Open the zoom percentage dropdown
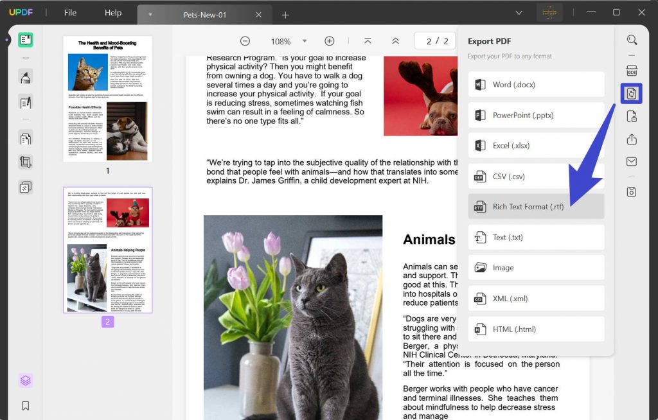The image size is (658, 420). point(305,40)
